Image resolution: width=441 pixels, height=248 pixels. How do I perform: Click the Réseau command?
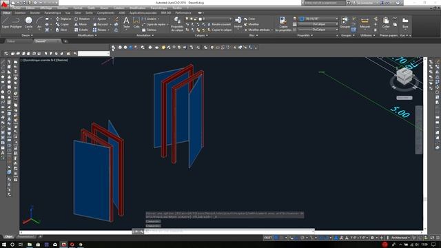coord(99,30)
